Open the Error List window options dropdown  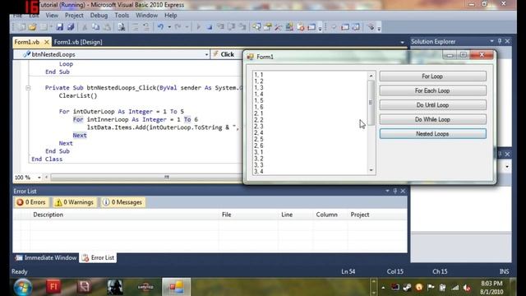pyautogui.click(x=387, y=191)
